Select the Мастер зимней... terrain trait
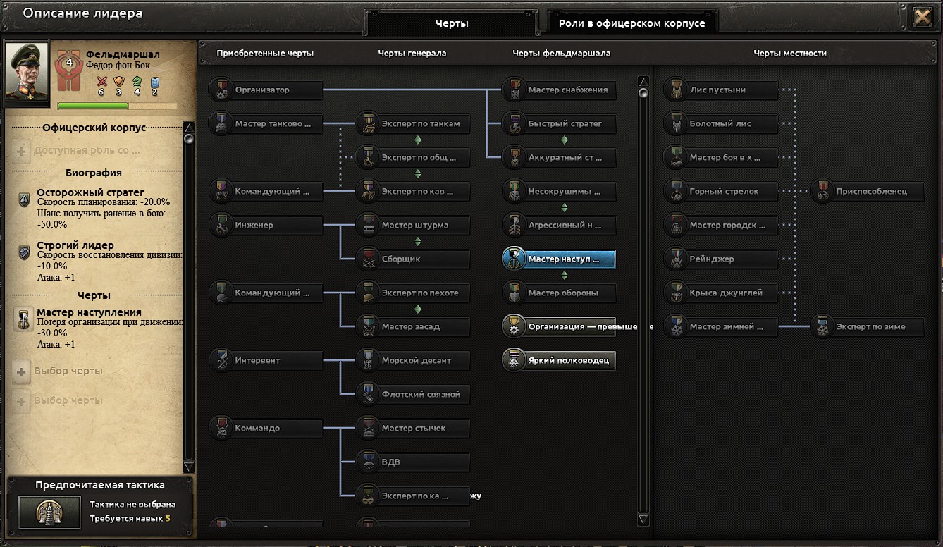Viewport: 943px width, 547px height. click(721, 326)
